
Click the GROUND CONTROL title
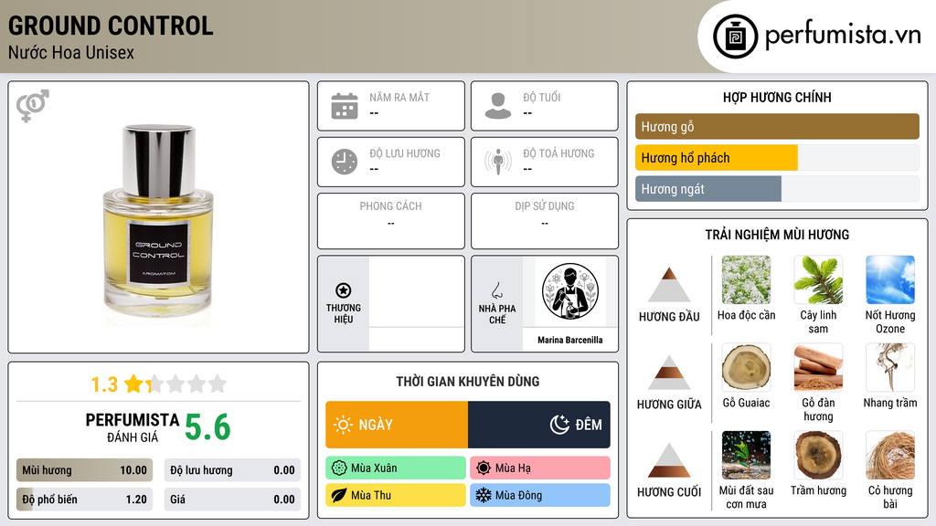pos(111,26)
